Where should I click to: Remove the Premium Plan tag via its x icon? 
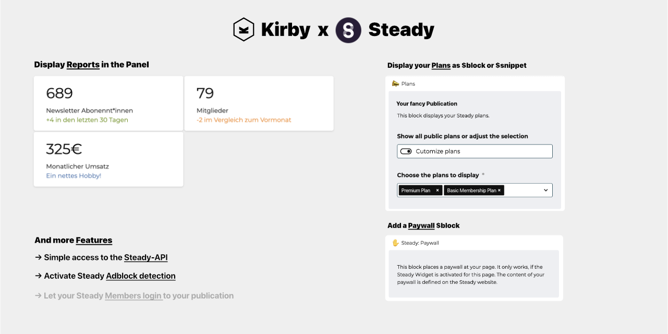(x=437, y=190)
